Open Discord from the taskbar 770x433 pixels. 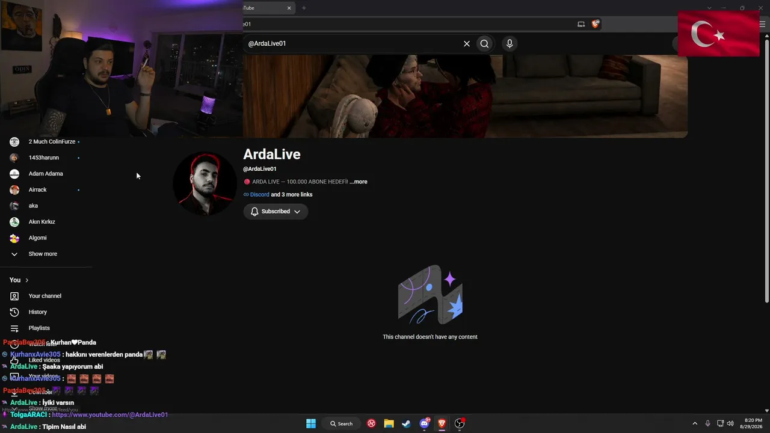pyautogui.click(x=425, y=423)
